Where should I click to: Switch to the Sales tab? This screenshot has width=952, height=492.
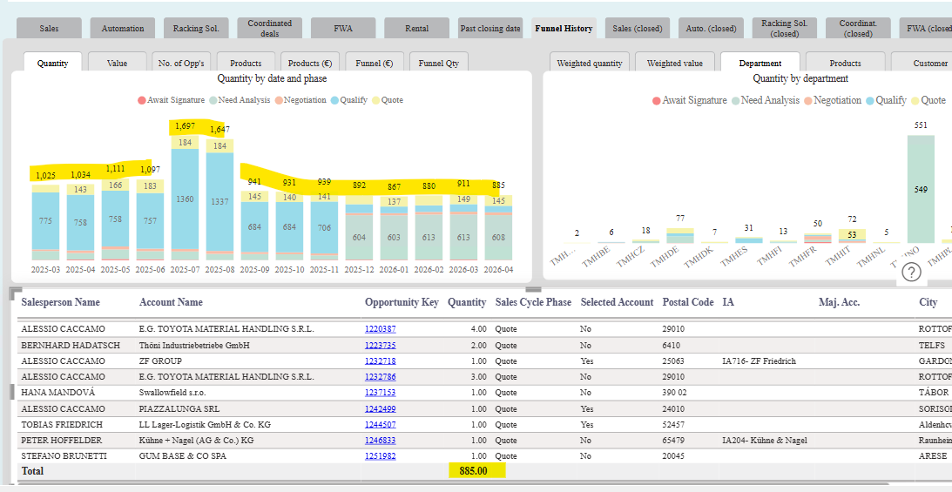pos(49,29)
